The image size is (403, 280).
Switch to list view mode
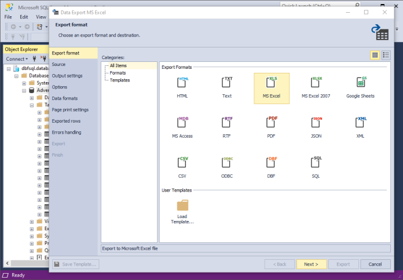point(386,55)
